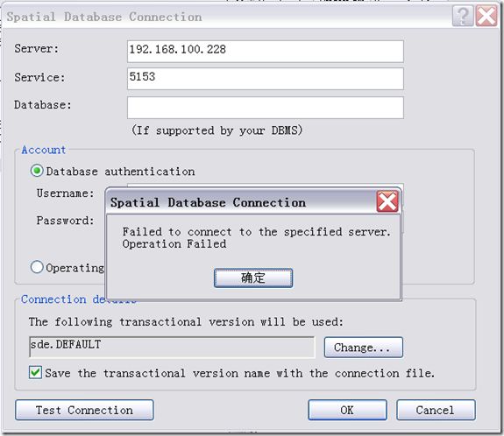Click the Server field with 192.168.100.228

266,51
